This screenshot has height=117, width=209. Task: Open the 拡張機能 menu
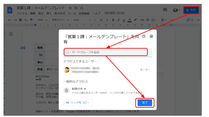pyautogui.click(x=84, y=13)
